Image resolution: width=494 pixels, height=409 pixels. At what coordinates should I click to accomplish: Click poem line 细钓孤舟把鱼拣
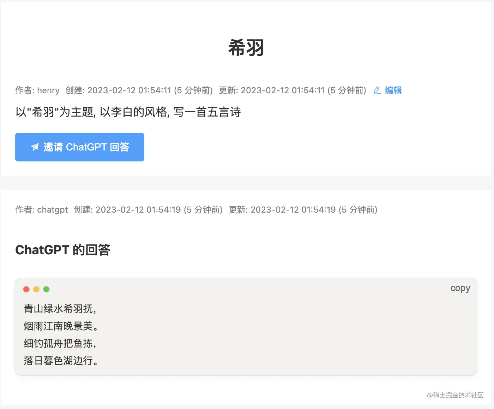(x=60, y=343)
